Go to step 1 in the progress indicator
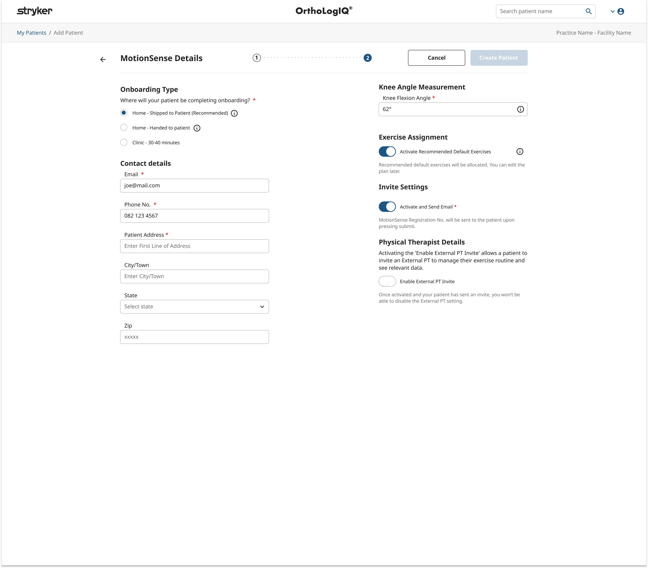The width and height of the screenshot is (648, 568). (x=257, y=58)
